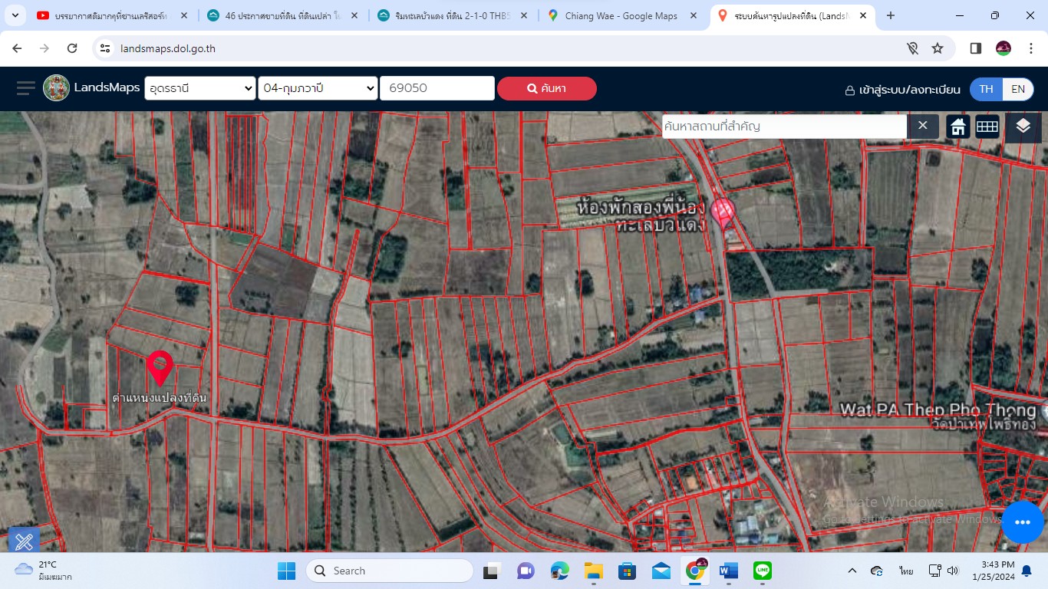The width and height of the screenshot is (1048, 589).
Task: Click the ตำแหน่งแปลงที่ดิน marker label
Action: [160, 398]
